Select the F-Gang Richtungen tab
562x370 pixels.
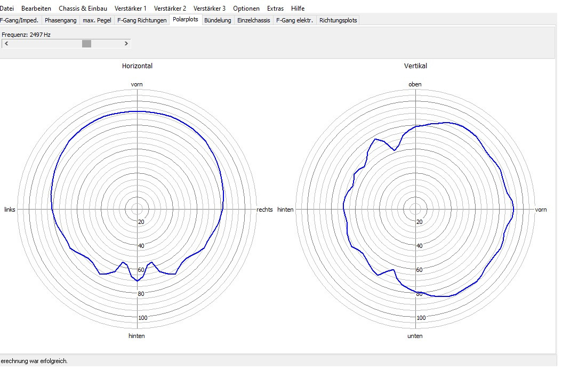click(142, 20)
